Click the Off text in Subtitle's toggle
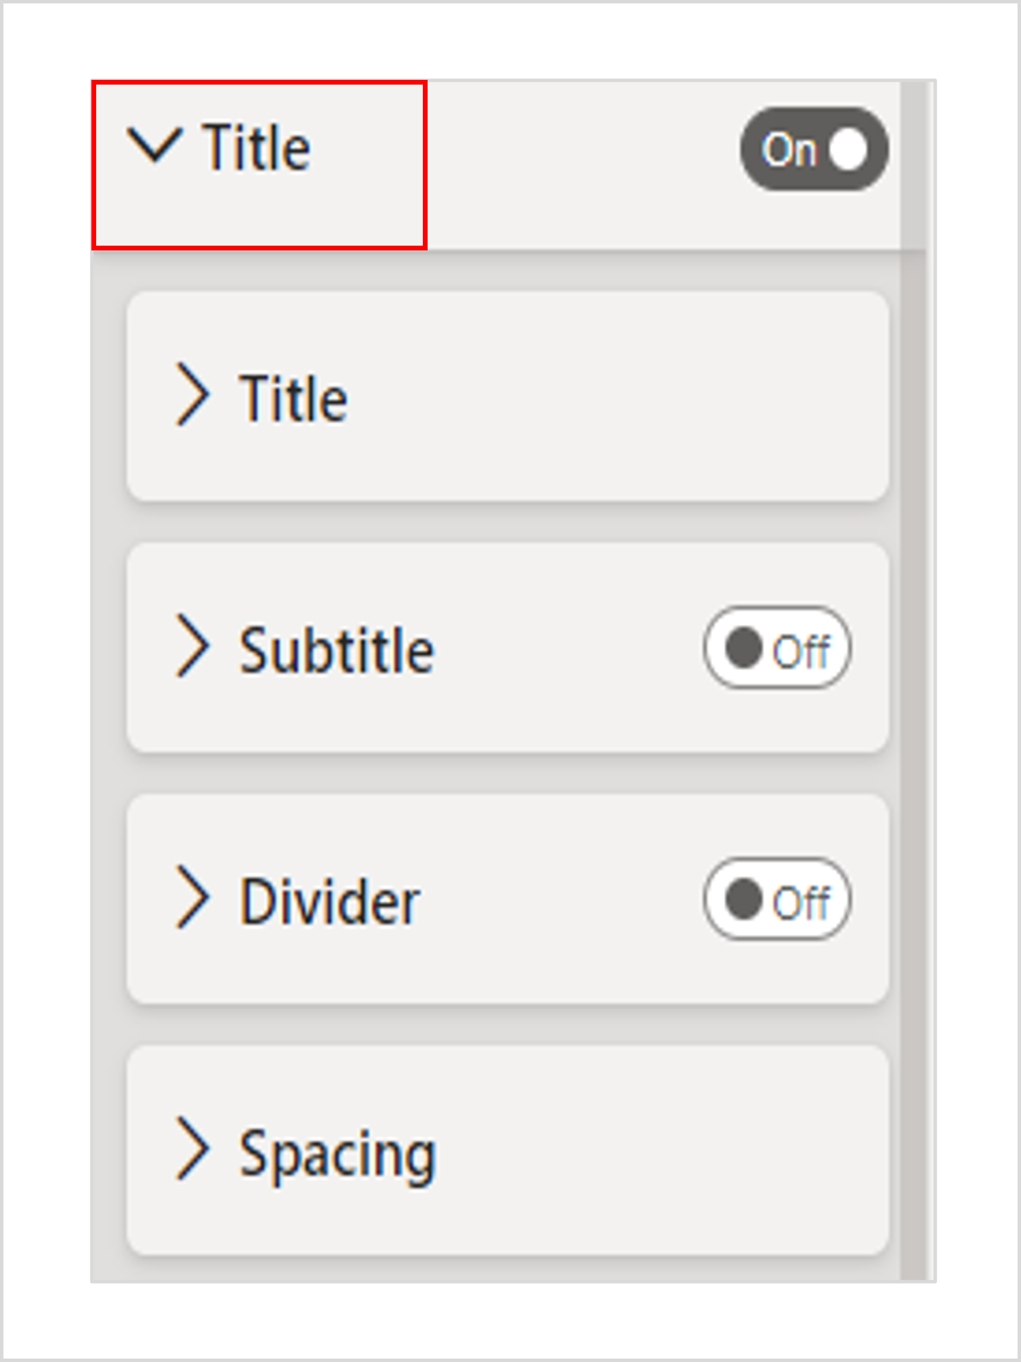 801,652
